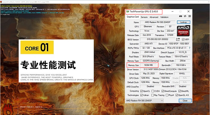
Task: Click the Default Clock value 1206 MHz
Action: point(145,82)
